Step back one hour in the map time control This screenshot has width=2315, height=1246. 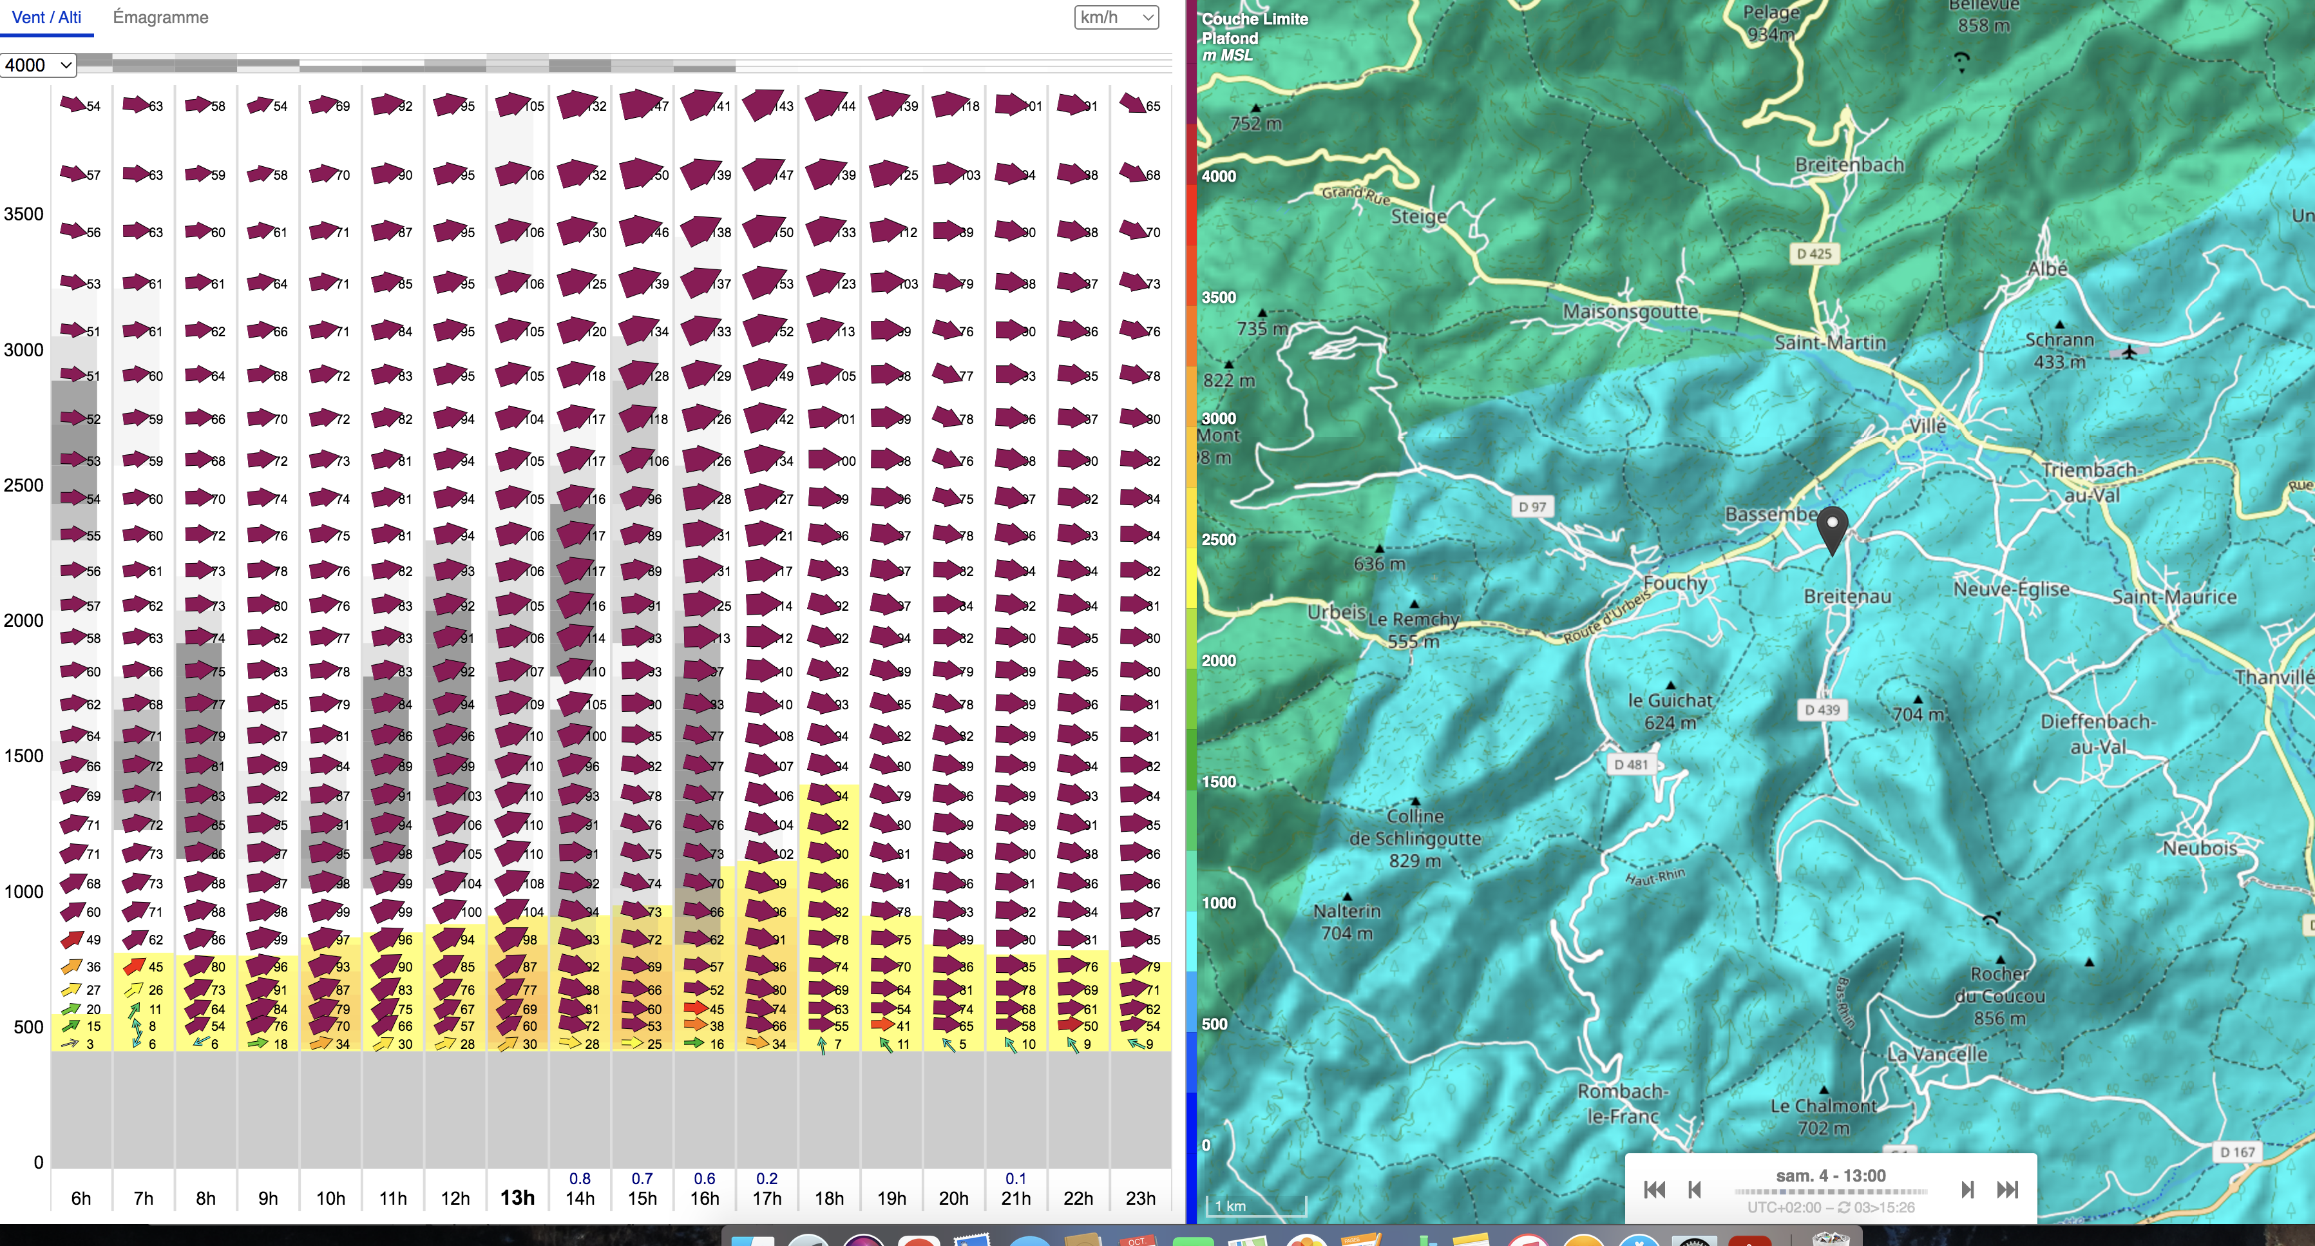point(1695,1189)
